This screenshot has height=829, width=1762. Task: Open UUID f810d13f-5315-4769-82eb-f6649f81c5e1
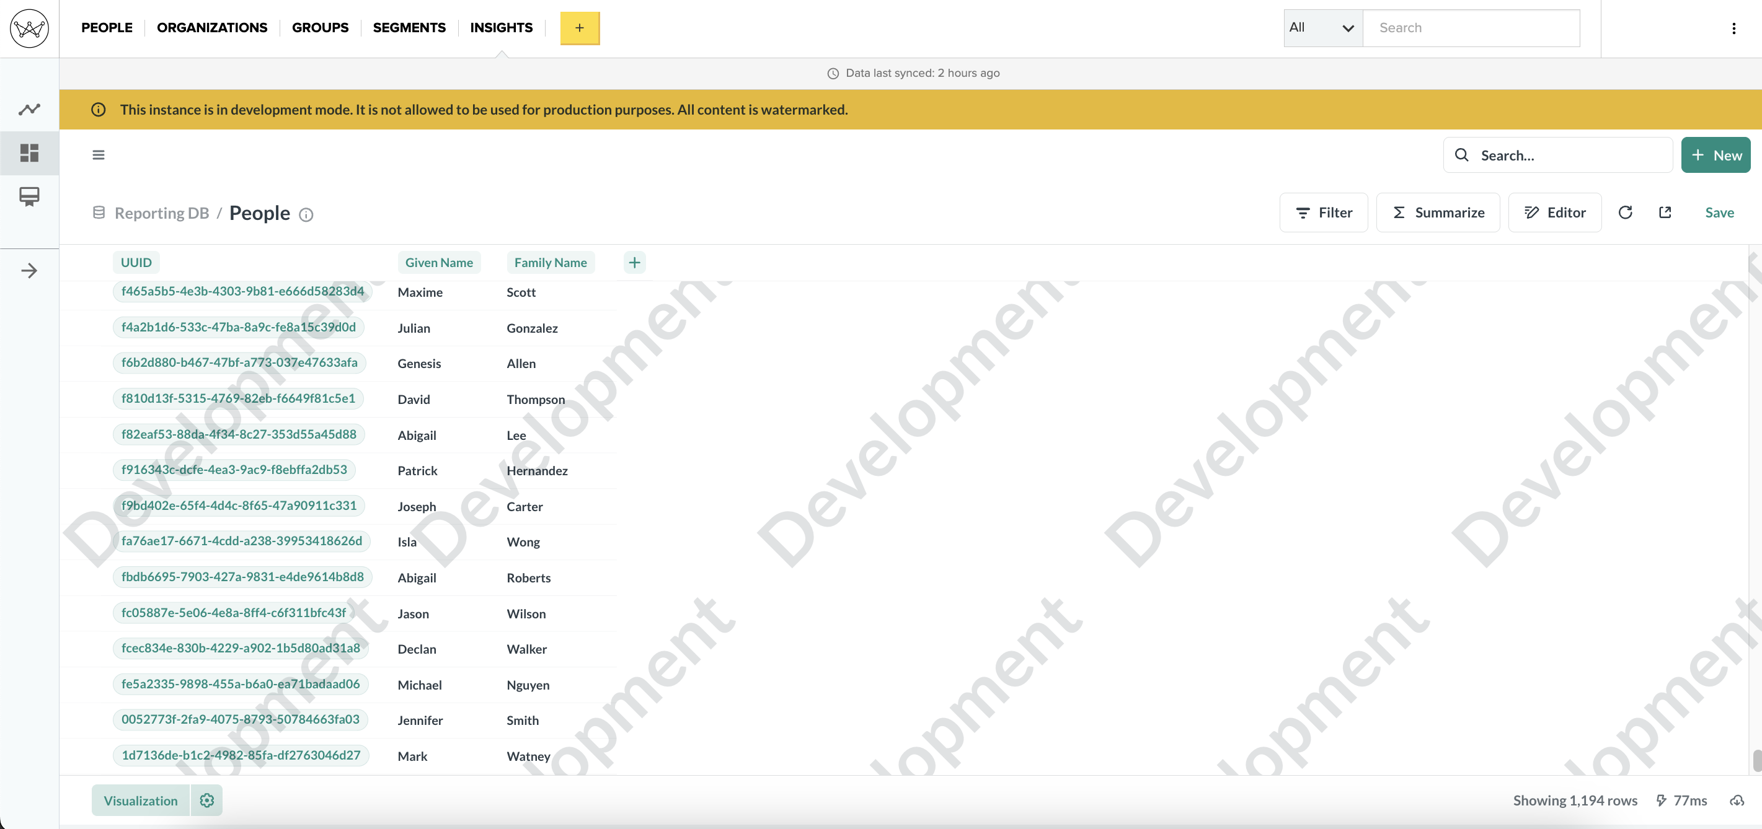coord(238,398)
